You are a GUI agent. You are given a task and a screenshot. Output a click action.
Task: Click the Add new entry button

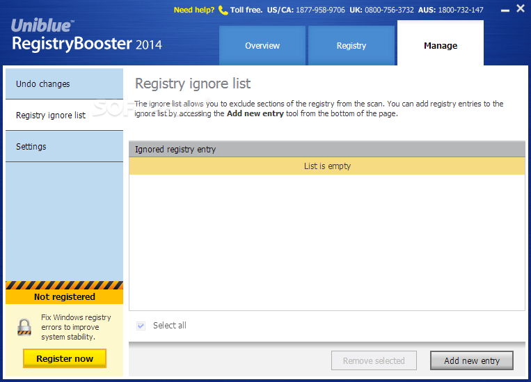point(472,360)
